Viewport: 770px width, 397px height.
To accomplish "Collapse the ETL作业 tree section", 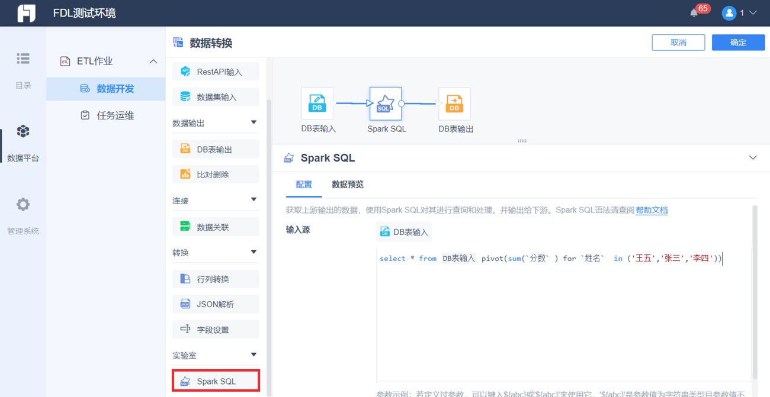I will click(x=153, y=62).
